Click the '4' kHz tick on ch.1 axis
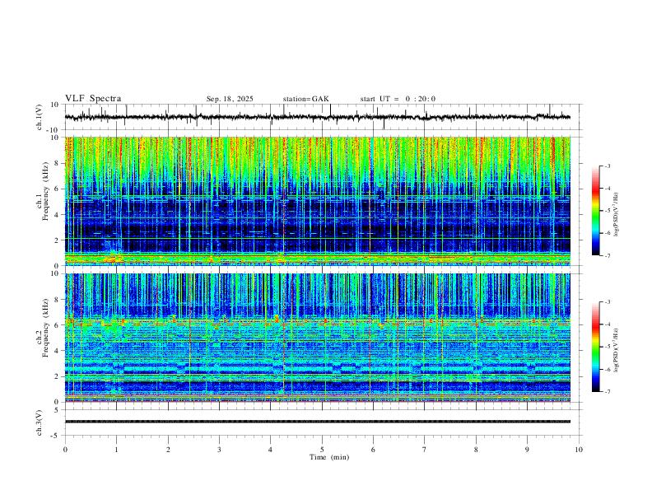652x504 pixels. coord(58,215)
